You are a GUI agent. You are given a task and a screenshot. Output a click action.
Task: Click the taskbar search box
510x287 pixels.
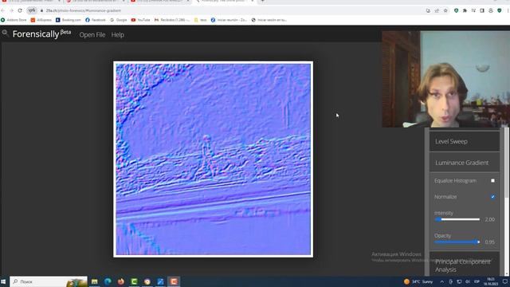pos(49,281)
